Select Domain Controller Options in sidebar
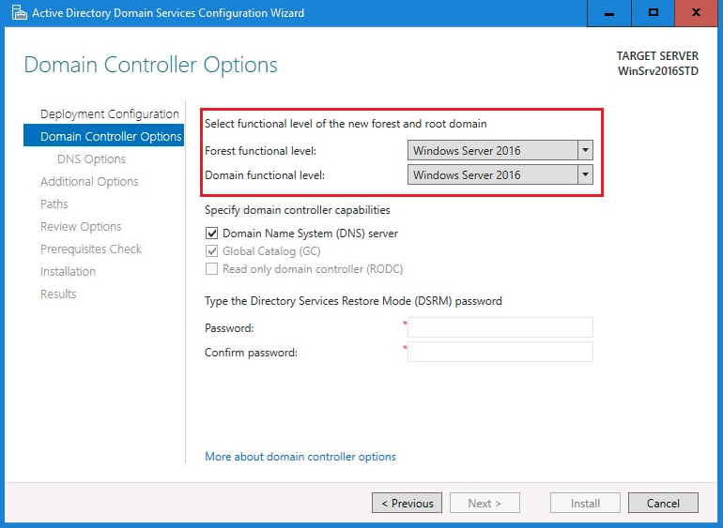Viewport: 723px width, 528px height. click(x=111, y=137)
